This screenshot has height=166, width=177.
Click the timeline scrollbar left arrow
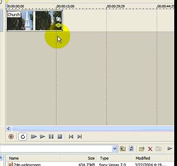[8, 129]
